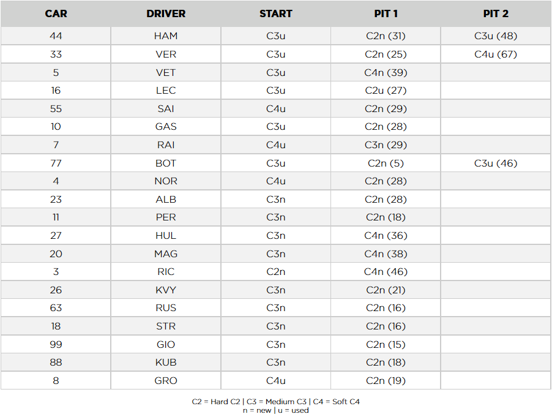Click driver GRO cell

[166, 381]
